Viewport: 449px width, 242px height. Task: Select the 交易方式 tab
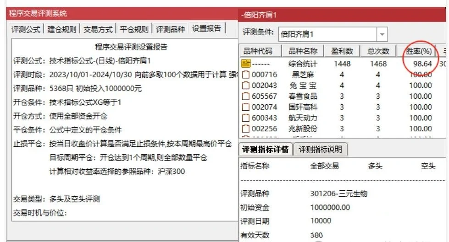point(98,29)
